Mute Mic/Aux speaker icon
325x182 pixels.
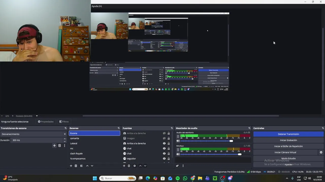178,154
